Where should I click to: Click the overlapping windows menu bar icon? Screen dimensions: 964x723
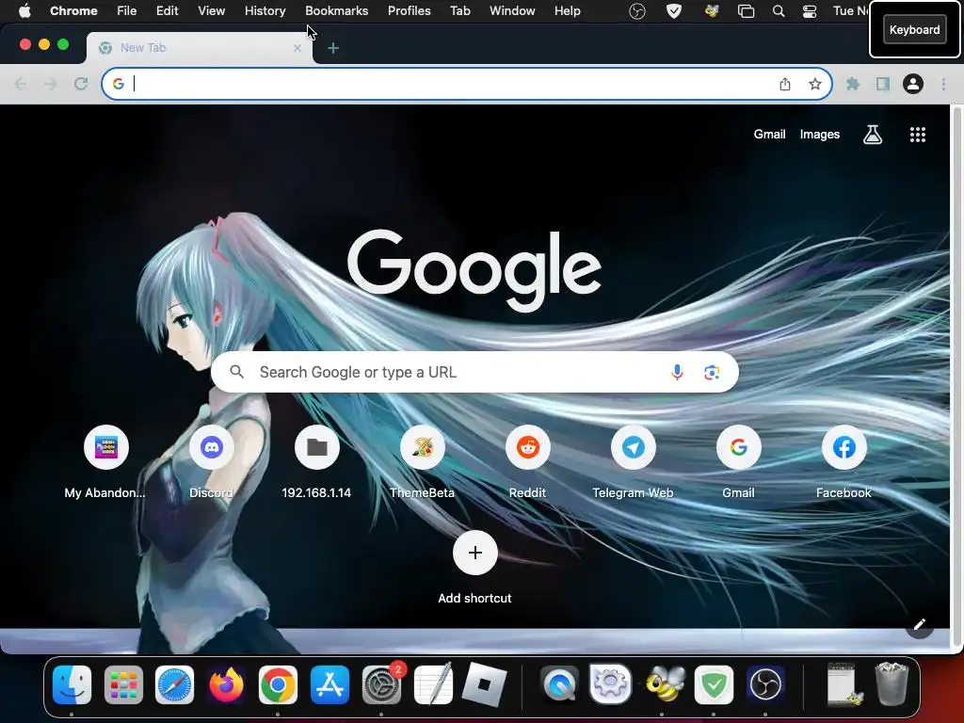point(746,11)
